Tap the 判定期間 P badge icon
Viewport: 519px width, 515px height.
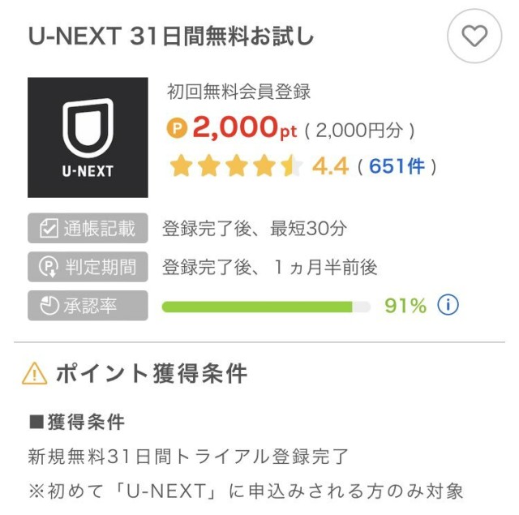48,267
